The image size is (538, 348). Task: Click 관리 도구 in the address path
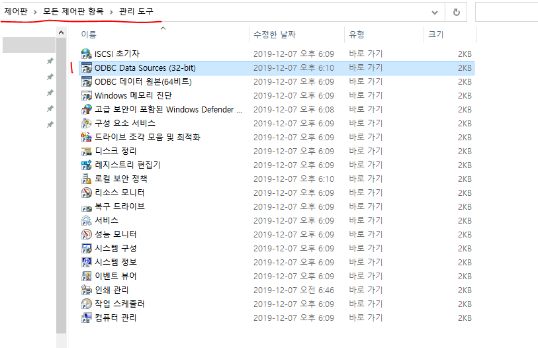coord(136,12)
